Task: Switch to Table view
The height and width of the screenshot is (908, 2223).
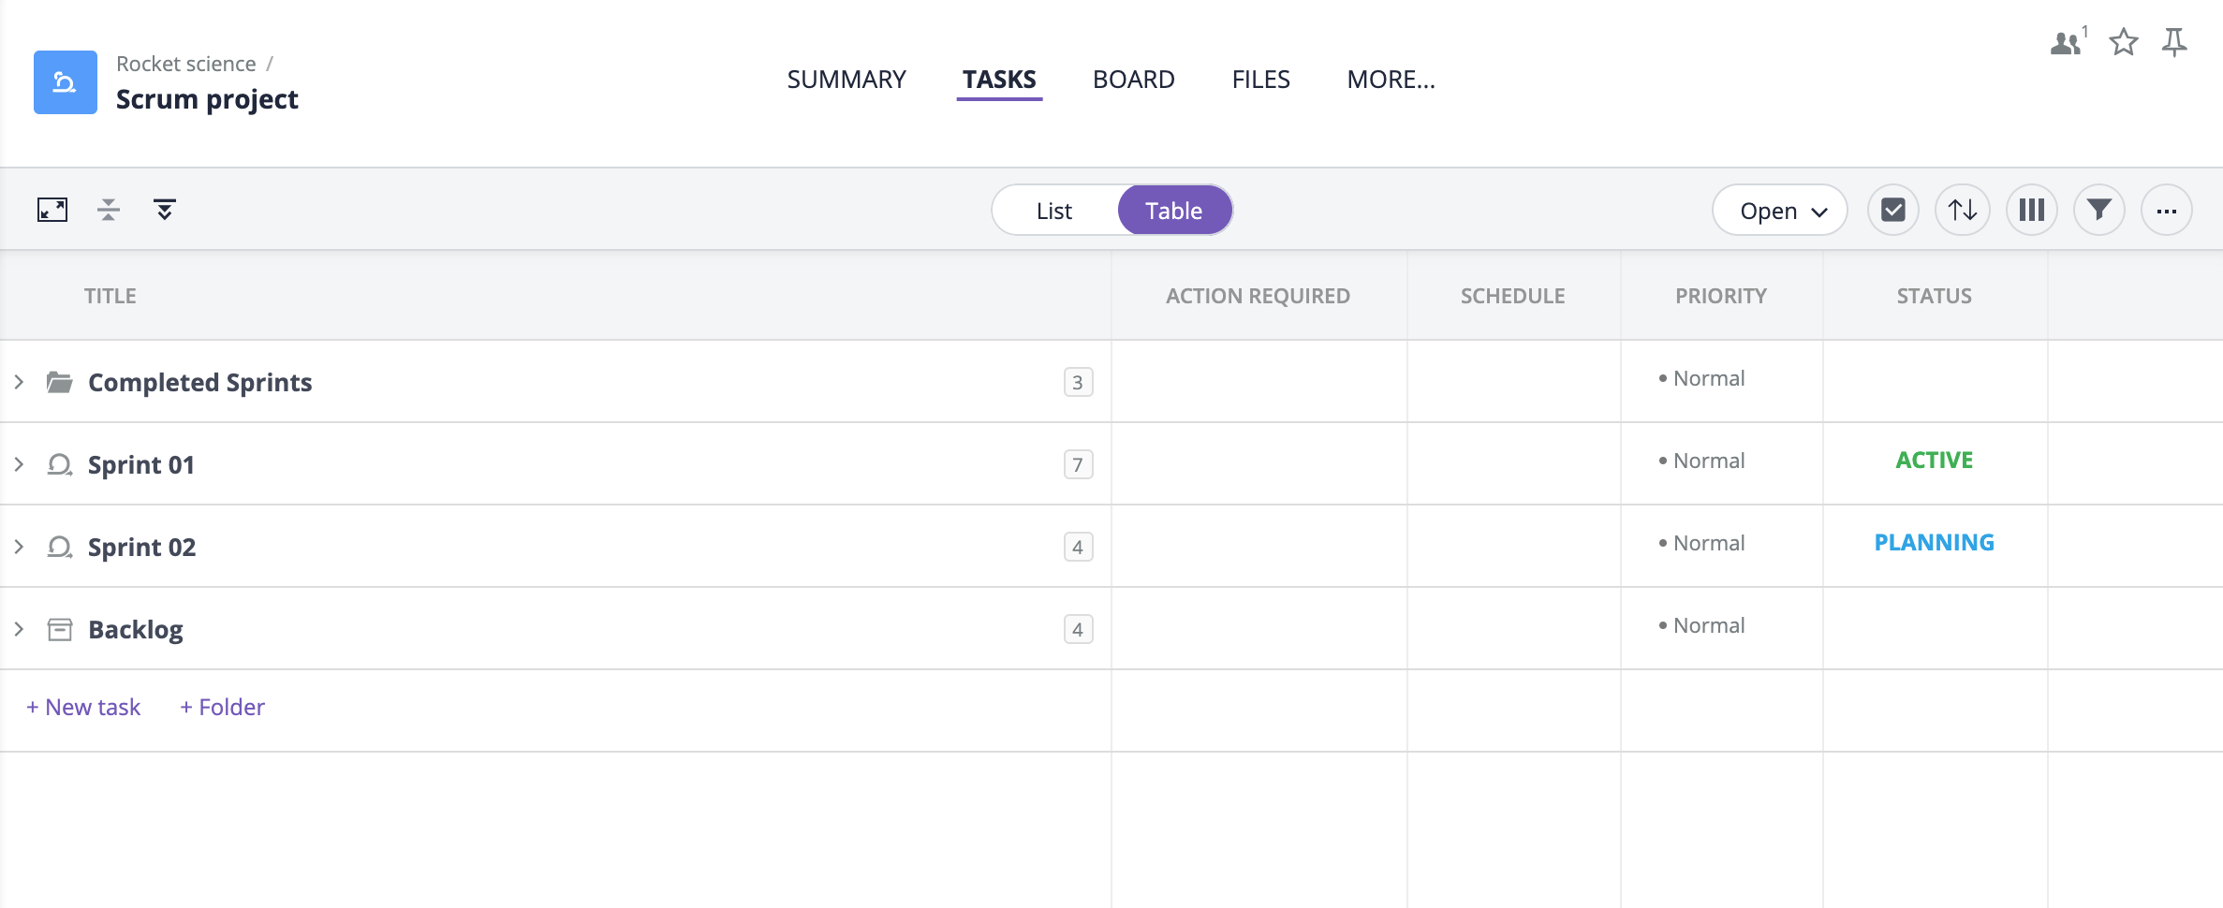Action: click(x=1174, y=211)
